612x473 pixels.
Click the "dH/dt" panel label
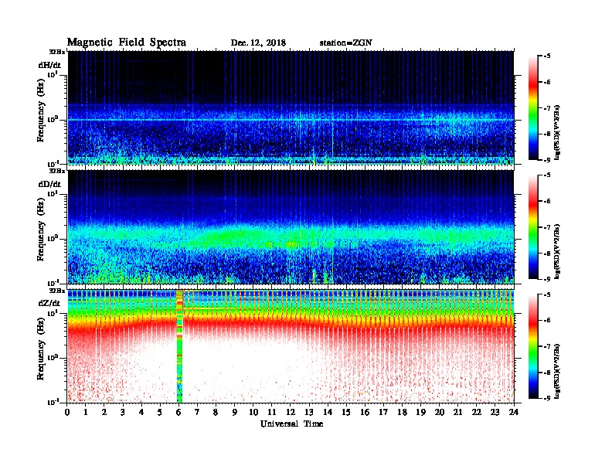(49, 65)
